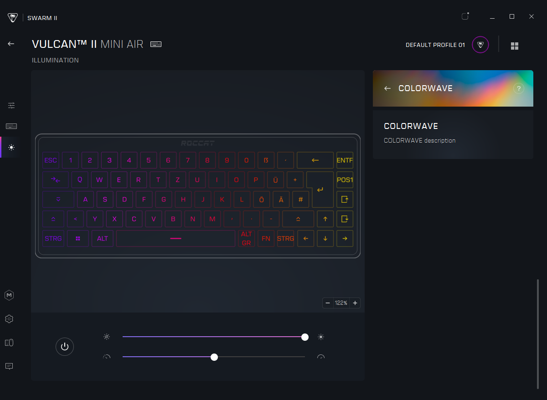Zoom out keyboard view with minus

[x=328, y=303]
